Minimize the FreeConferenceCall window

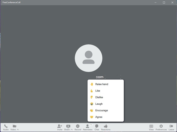[x=156, y=3]
